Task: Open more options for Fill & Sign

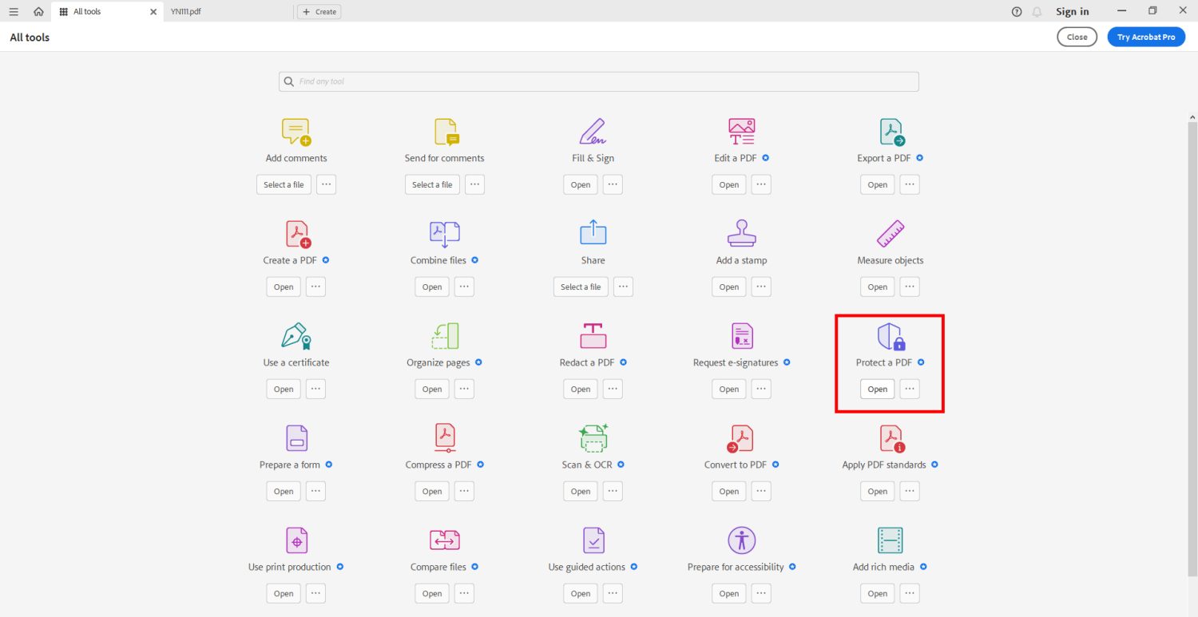Action: [x=613, y=184]
